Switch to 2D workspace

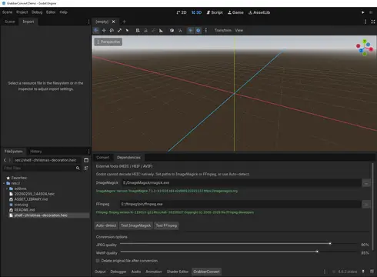pyautogui.click(x=182, y=12)
